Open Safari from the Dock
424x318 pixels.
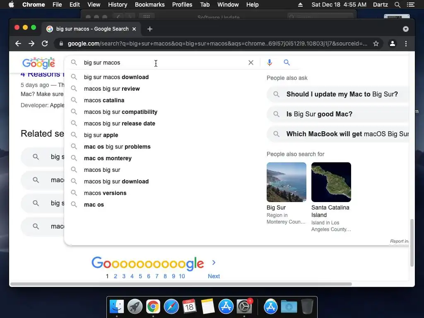[x=171, y=307]
